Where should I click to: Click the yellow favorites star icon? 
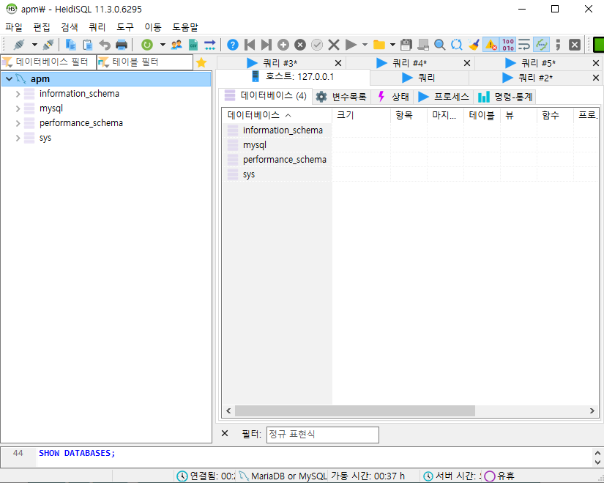pos(201,62)
